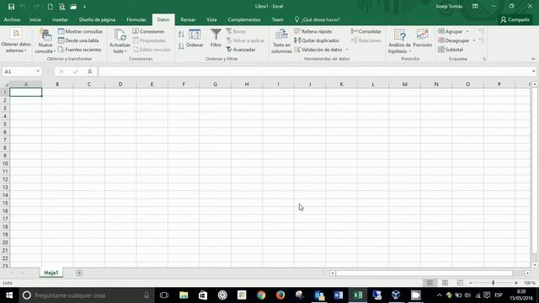Click the New document icon in quick access toolbar
This screenshot has width=539, height=303.
51,7
